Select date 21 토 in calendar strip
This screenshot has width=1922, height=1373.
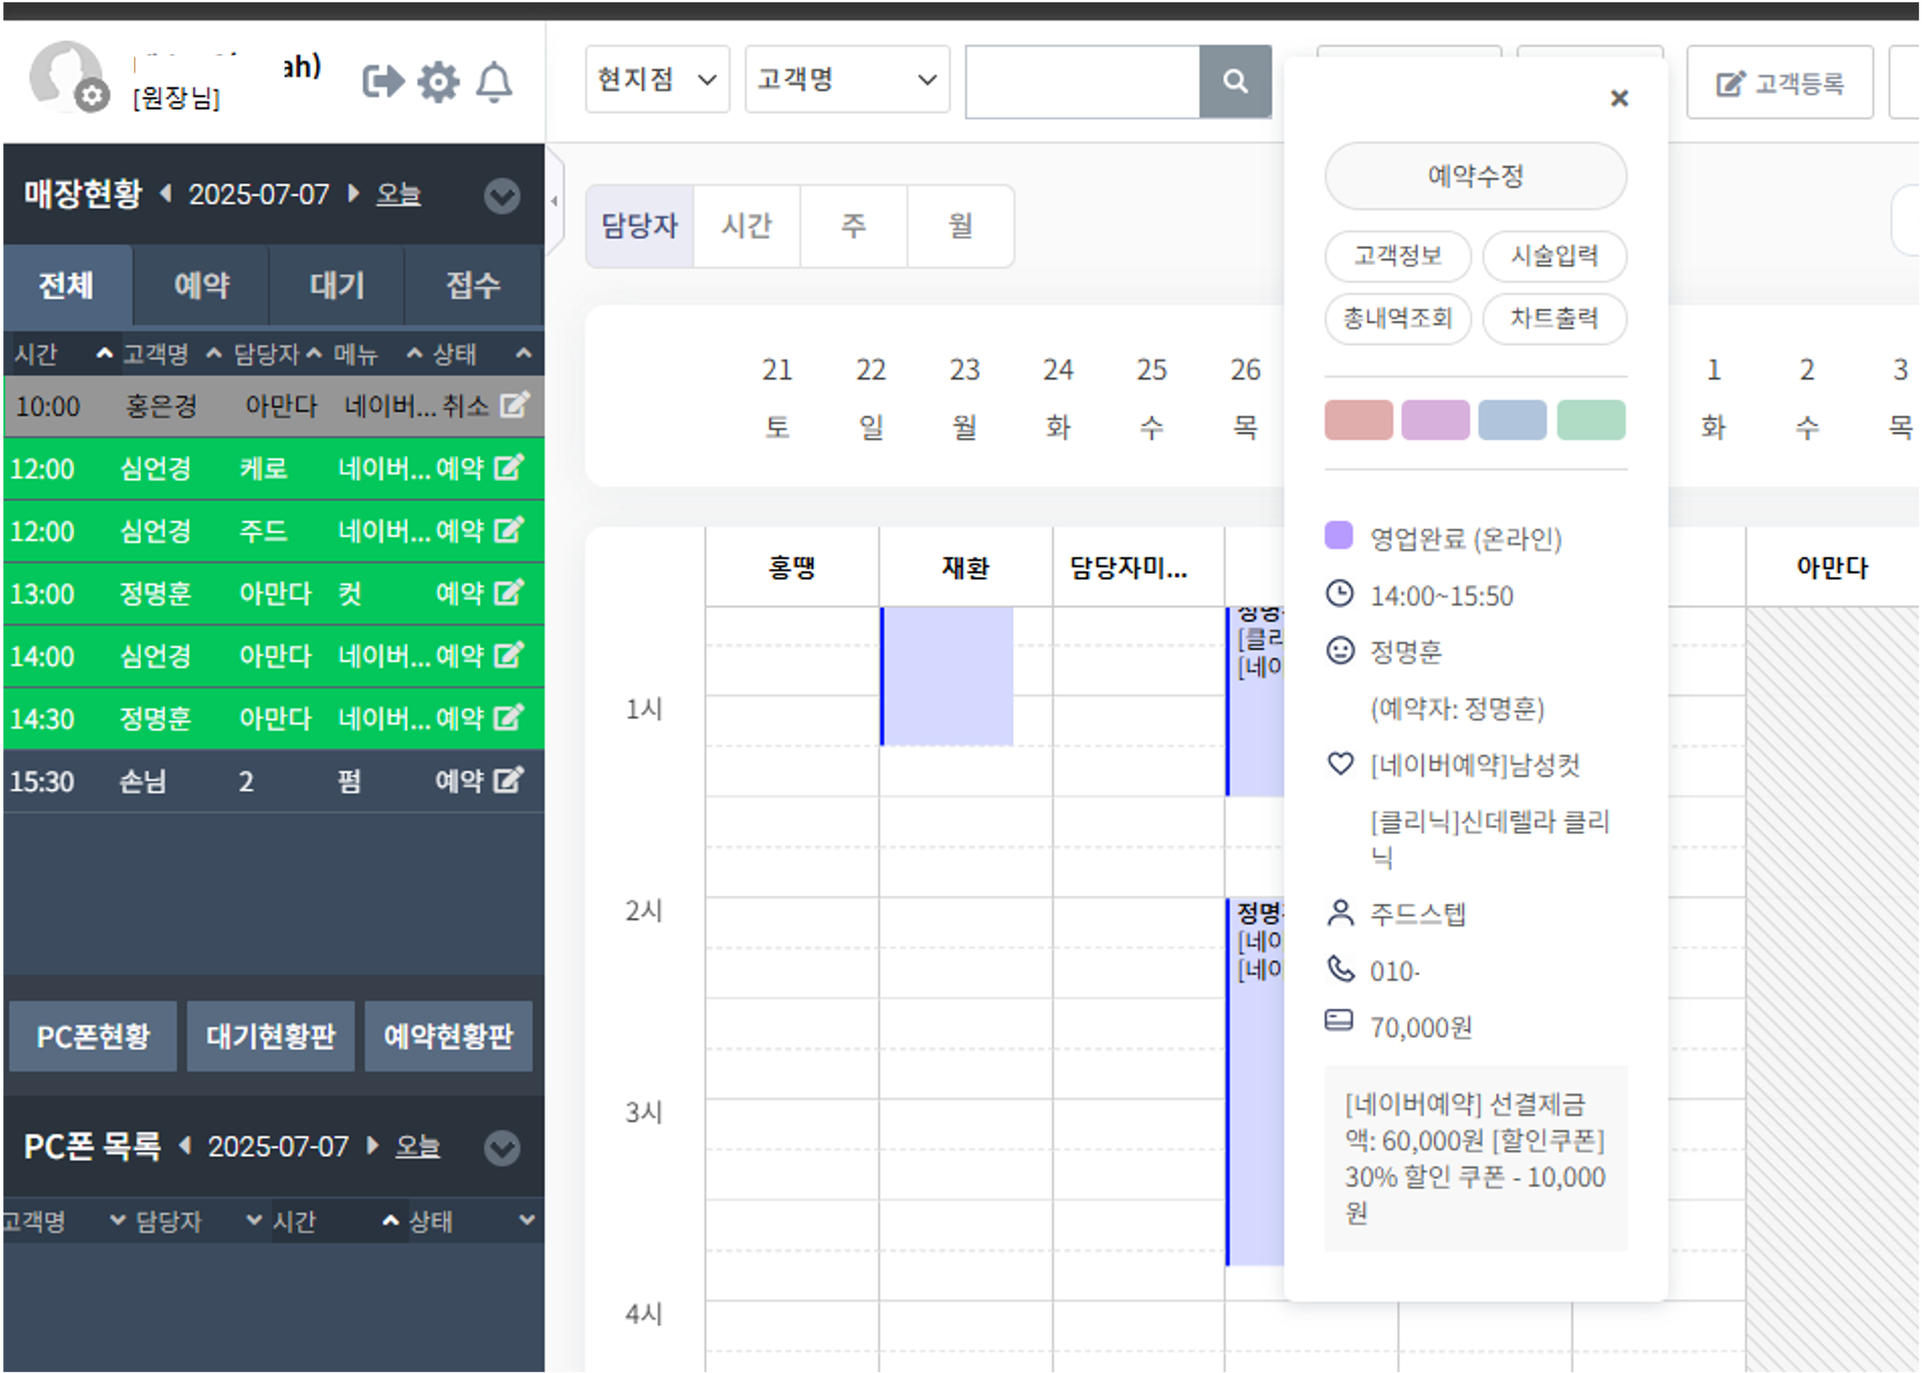pyautogui.click(x=776, y=398)
